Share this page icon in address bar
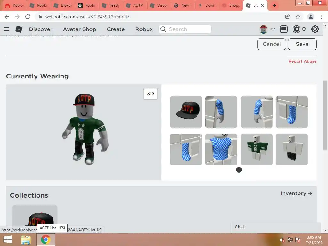 pyautogui.click(x=288, y=17)
